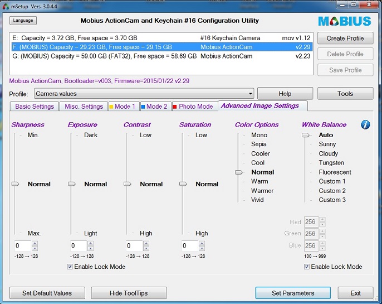The width and height of the screenshot is (382, 304).
Task: Click the Help button
Action: tap(285, 94)
